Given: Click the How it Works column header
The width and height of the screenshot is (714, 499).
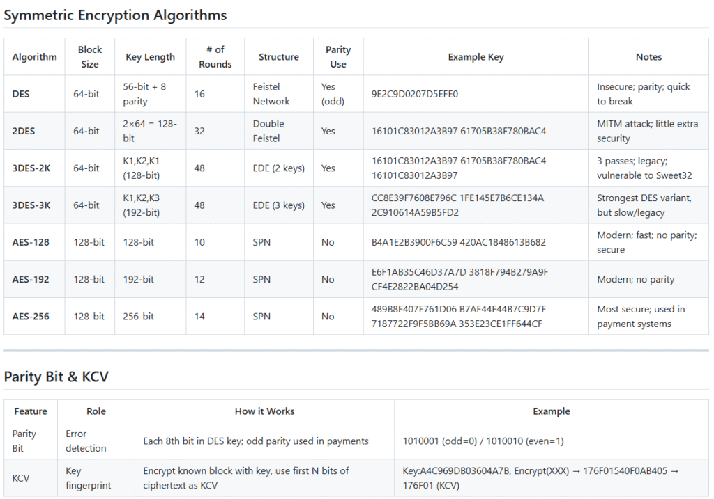Looking at the screenshot, I should (264, 411).
